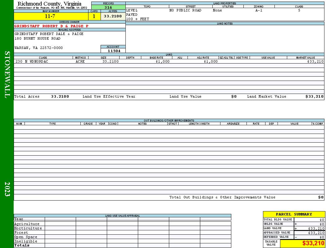Click the Land Use Value Appraisal header
The image size is (326, 248).
122,216
